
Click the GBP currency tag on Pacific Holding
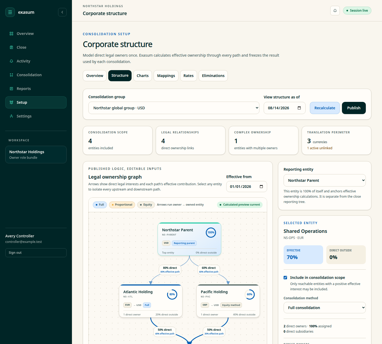pos(205,305)
